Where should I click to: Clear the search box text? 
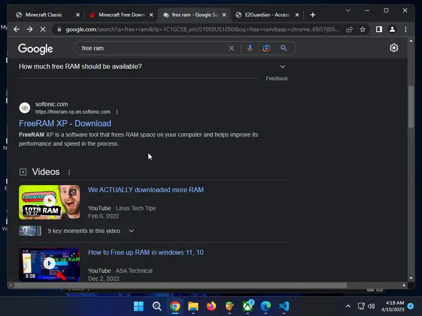(x=232, y=48)
